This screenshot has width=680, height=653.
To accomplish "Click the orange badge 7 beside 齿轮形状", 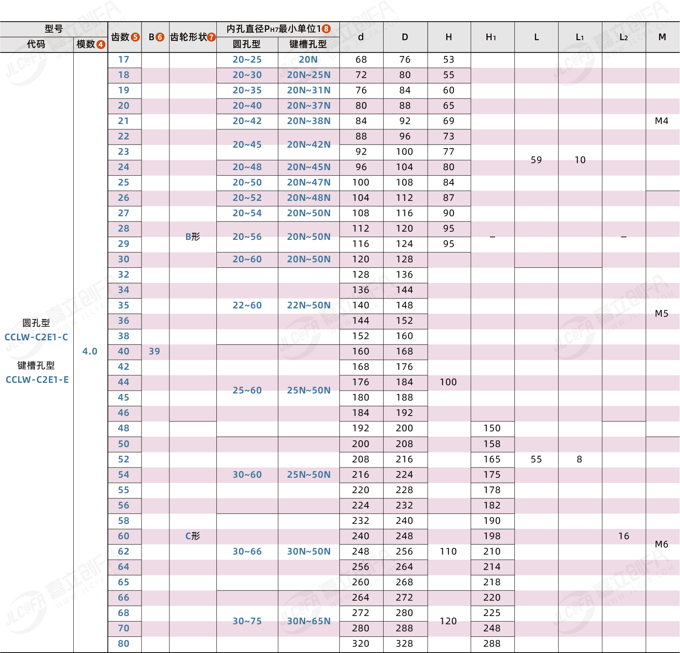I will coord(212,37).
